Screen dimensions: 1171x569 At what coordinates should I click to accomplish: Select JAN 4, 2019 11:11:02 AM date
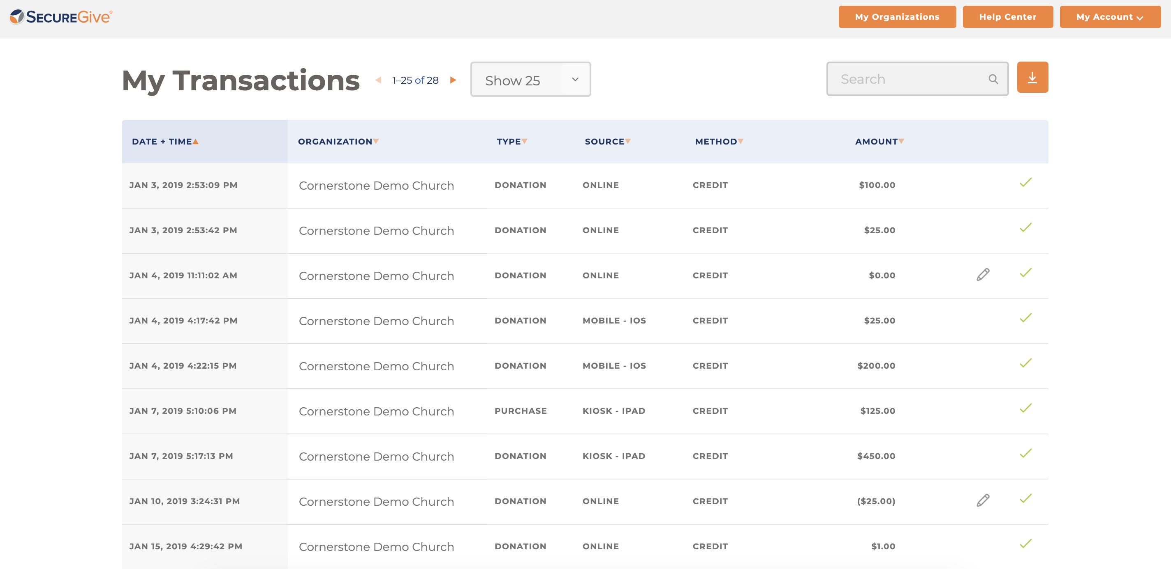[183, 275]
